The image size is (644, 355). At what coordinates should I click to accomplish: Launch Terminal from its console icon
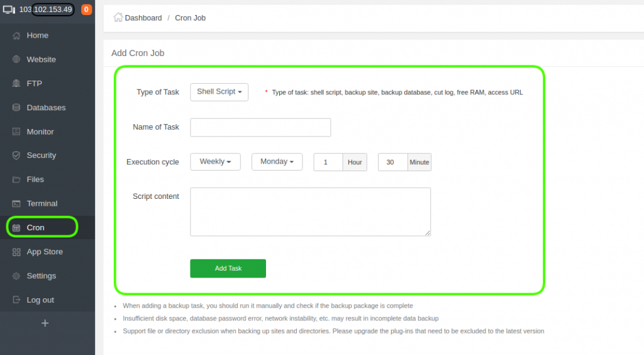coord(16,204)
